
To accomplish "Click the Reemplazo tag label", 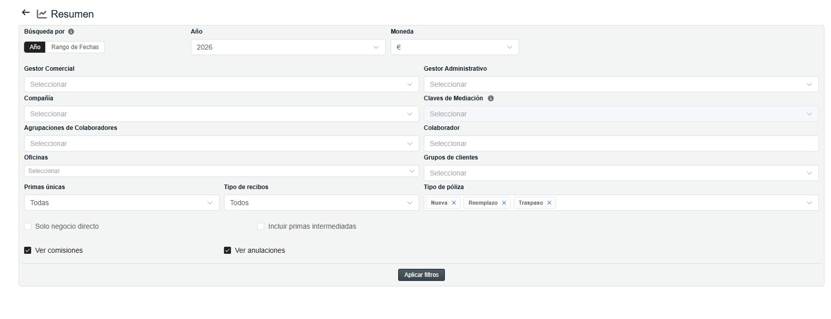I will 483,203.
